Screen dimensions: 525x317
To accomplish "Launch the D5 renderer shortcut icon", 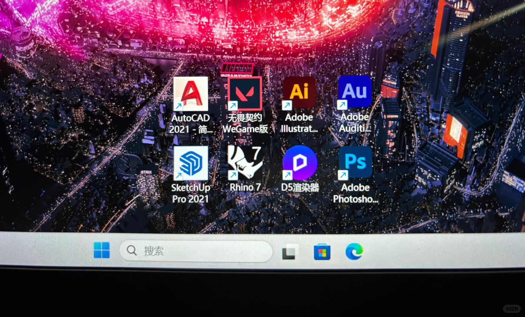I will click(x=300, y=162).
